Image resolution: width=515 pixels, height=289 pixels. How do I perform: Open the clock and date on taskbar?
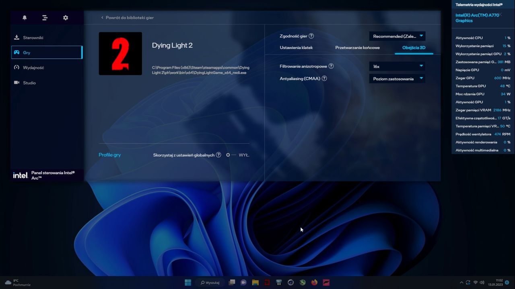495,283
